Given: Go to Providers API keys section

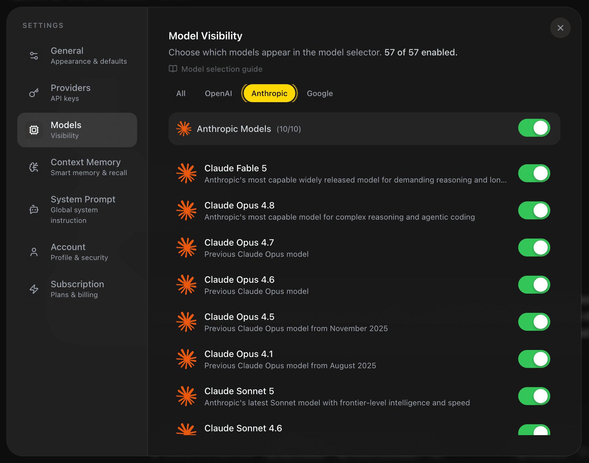Looking at the screenshot, I should (x=77, y=93).
